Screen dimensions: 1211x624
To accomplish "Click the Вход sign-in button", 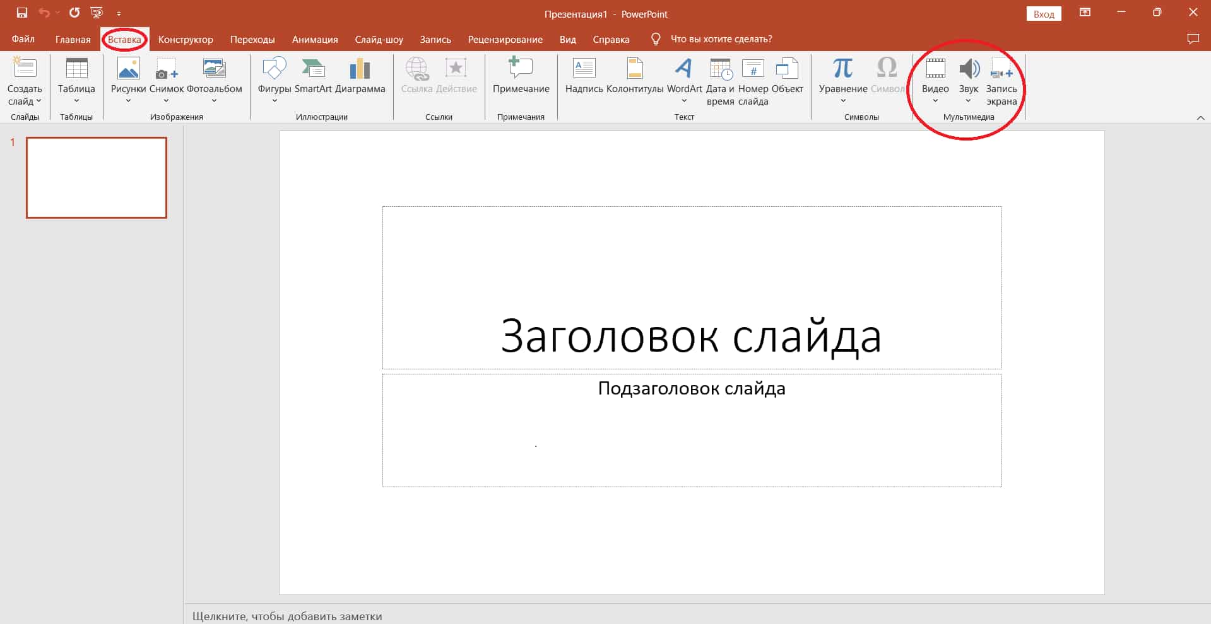I will pyautogui.click(x=1043, y=13).
